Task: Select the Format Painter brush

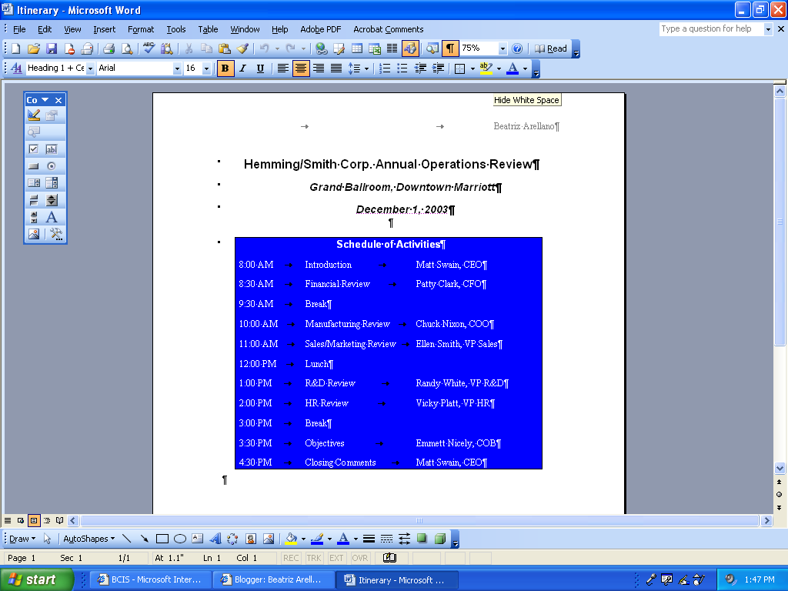Action: pos(242,48)
